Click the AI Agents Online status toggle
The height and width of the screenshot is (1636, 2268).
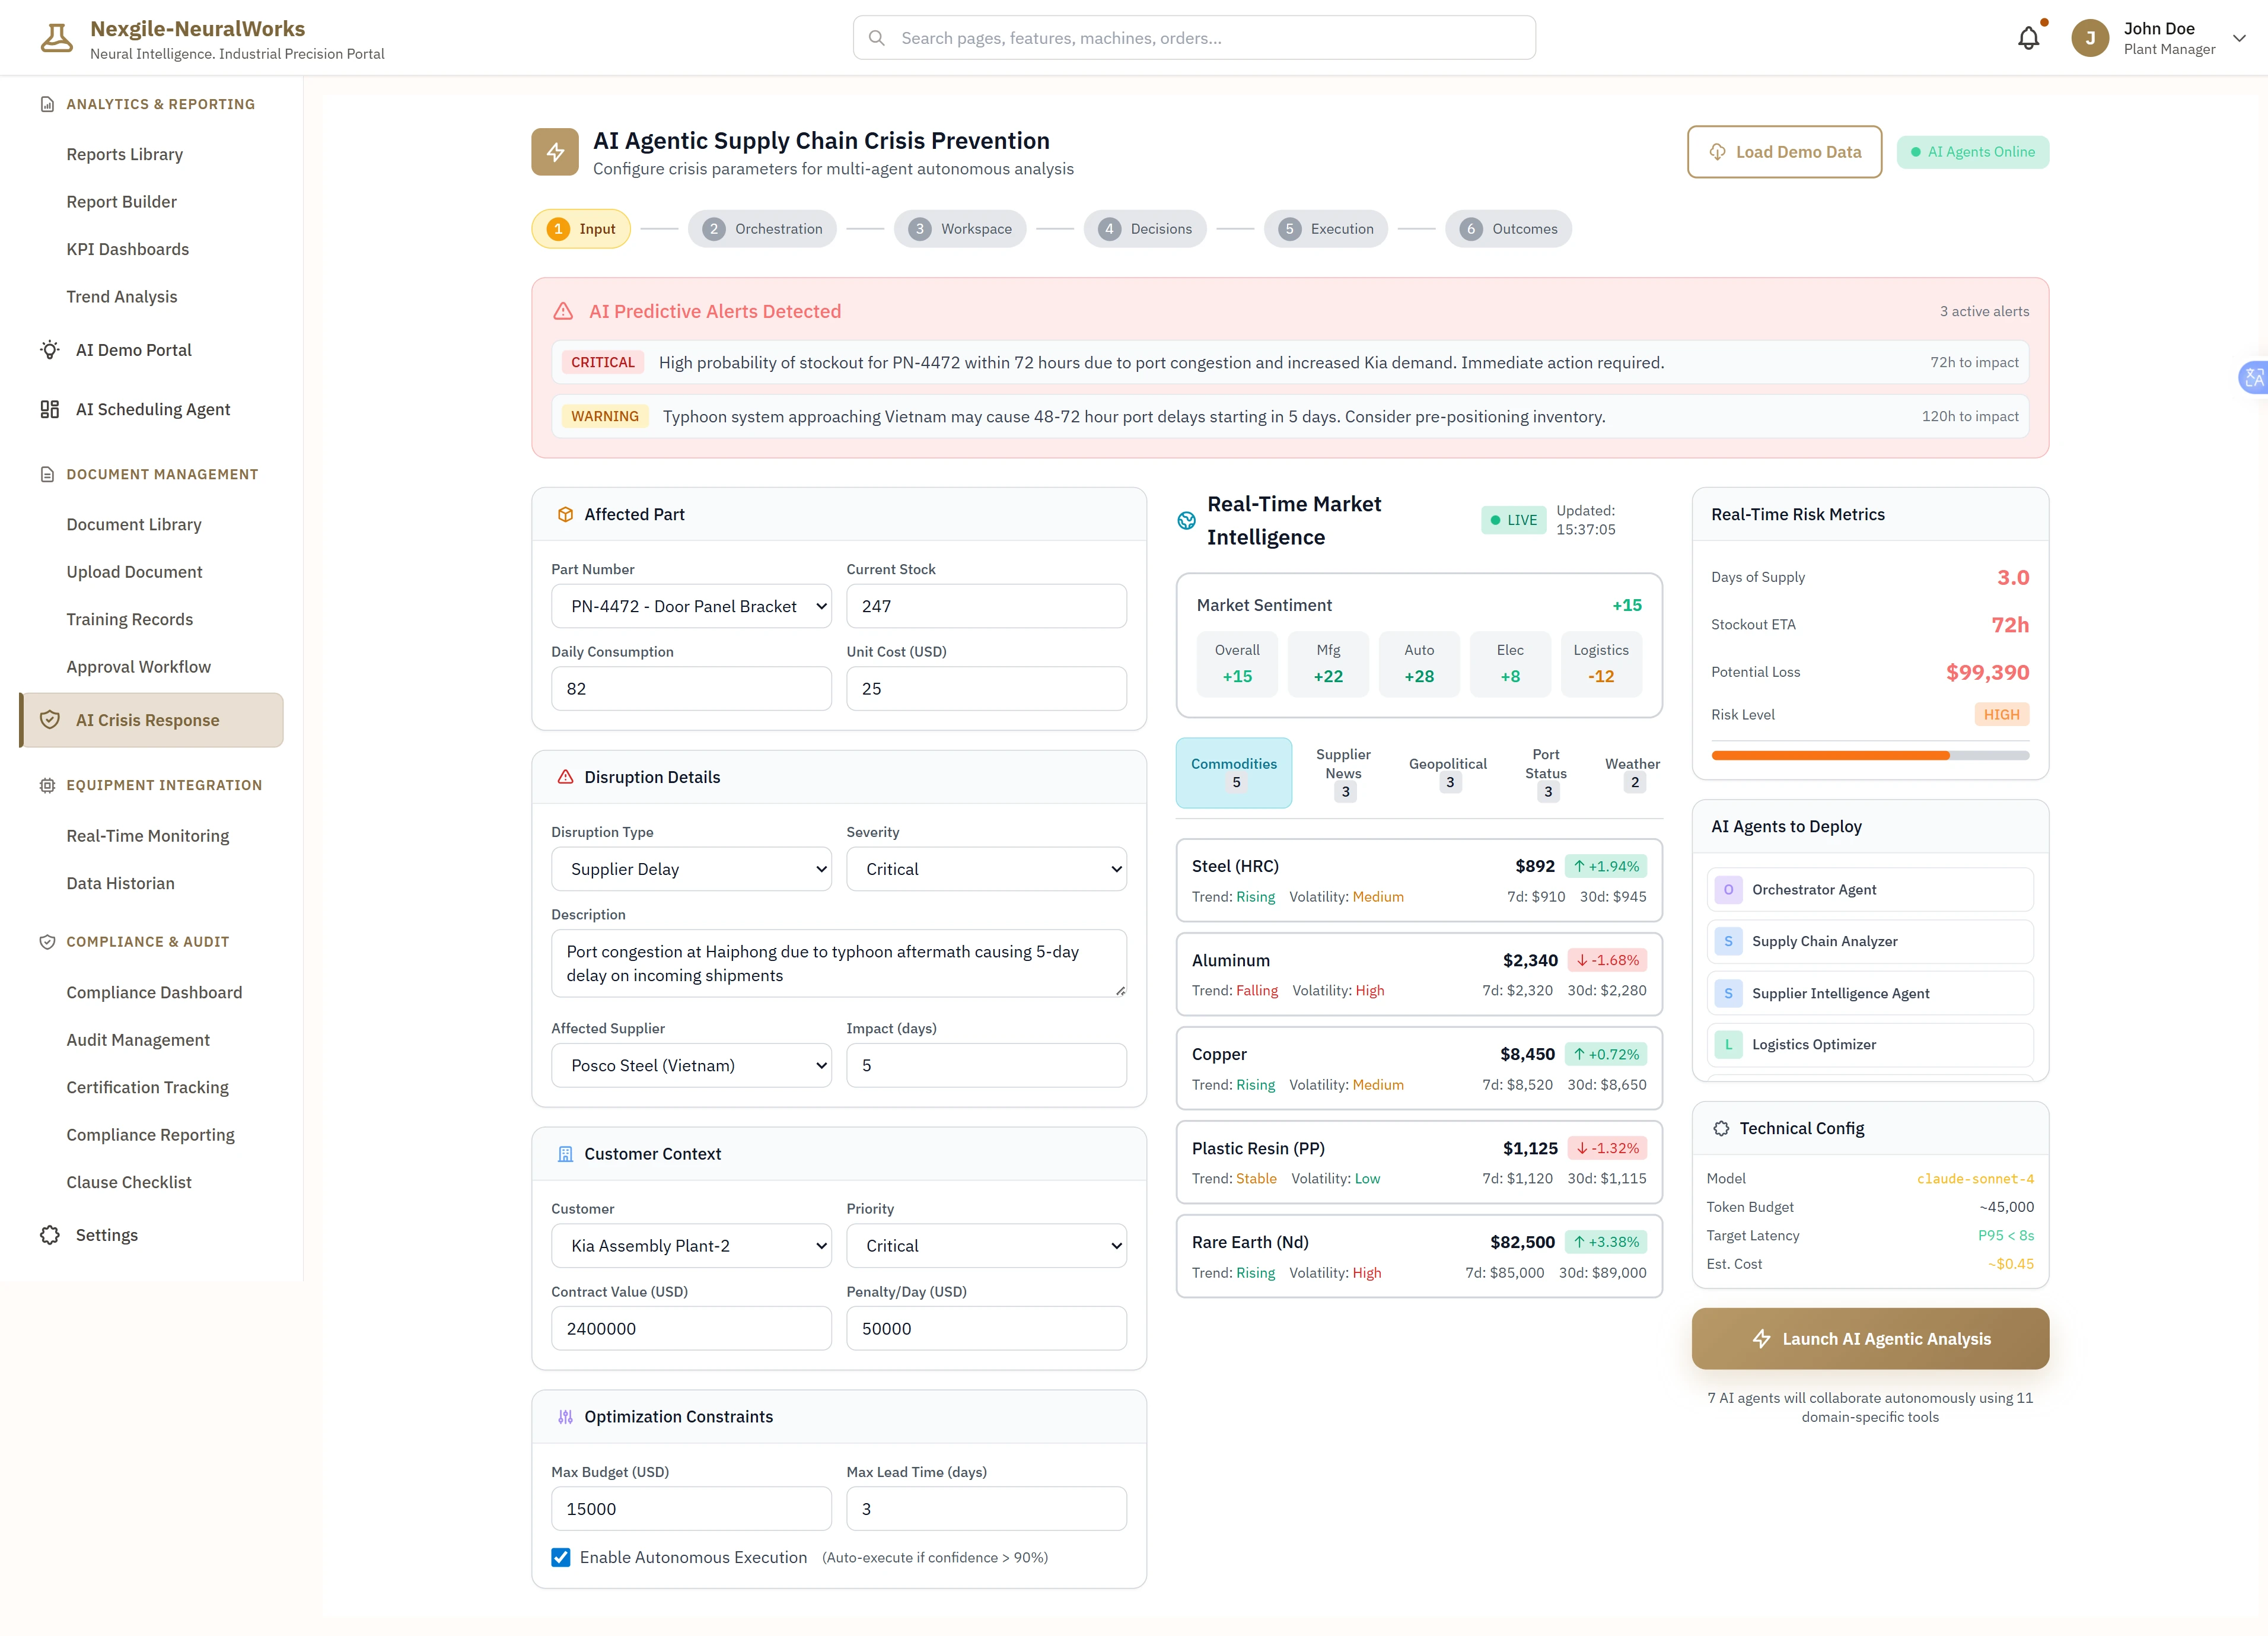pyautogui.click(x=1972, y=151)
